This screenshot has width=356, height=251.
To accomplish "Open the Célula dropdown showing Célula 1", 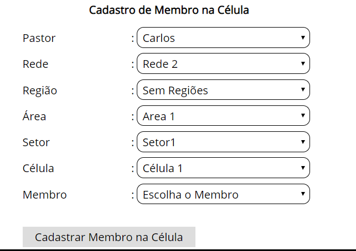I will (223, 168).
